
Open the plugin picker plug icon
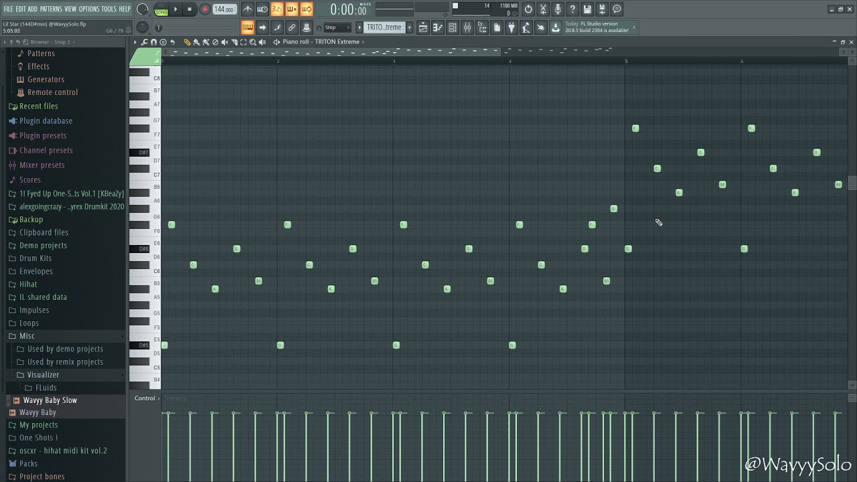click(x=512, y=27)
